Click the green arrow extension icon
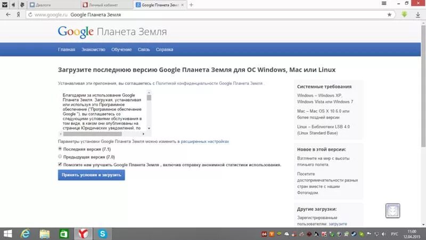This screenshot has height=240, width=426. point(404,14)
